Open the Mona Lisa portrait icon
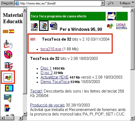 coord(9,66)
